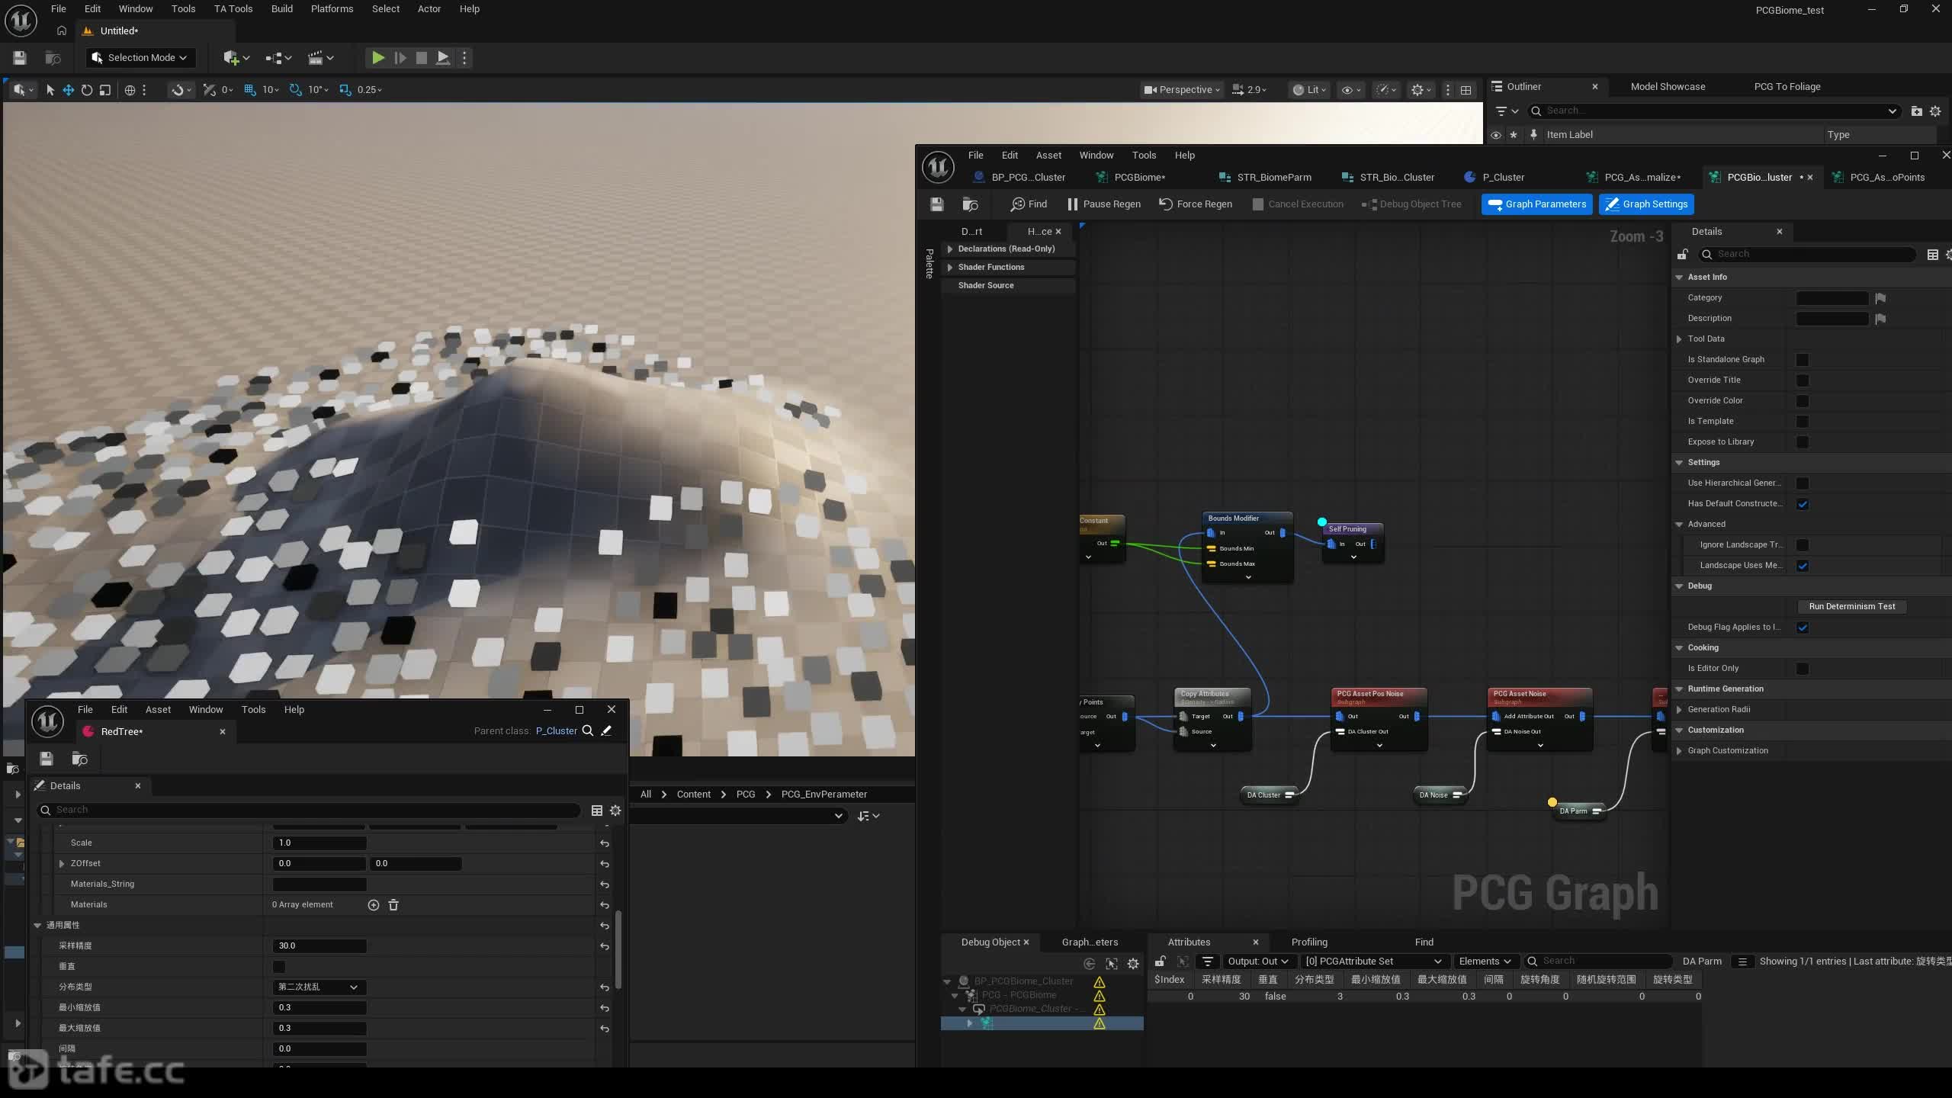
Task: Click Run Determinism Test button
Action: [x=1851, y=607]
